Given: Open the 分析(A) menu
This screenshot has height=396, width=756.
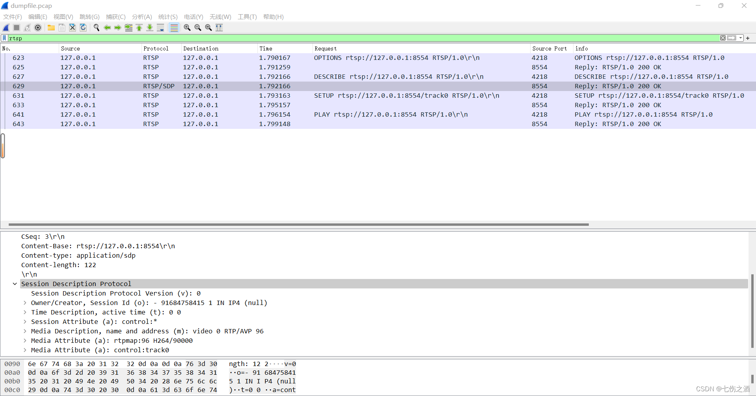Looking at the screenshot, I should click(142, 17).
